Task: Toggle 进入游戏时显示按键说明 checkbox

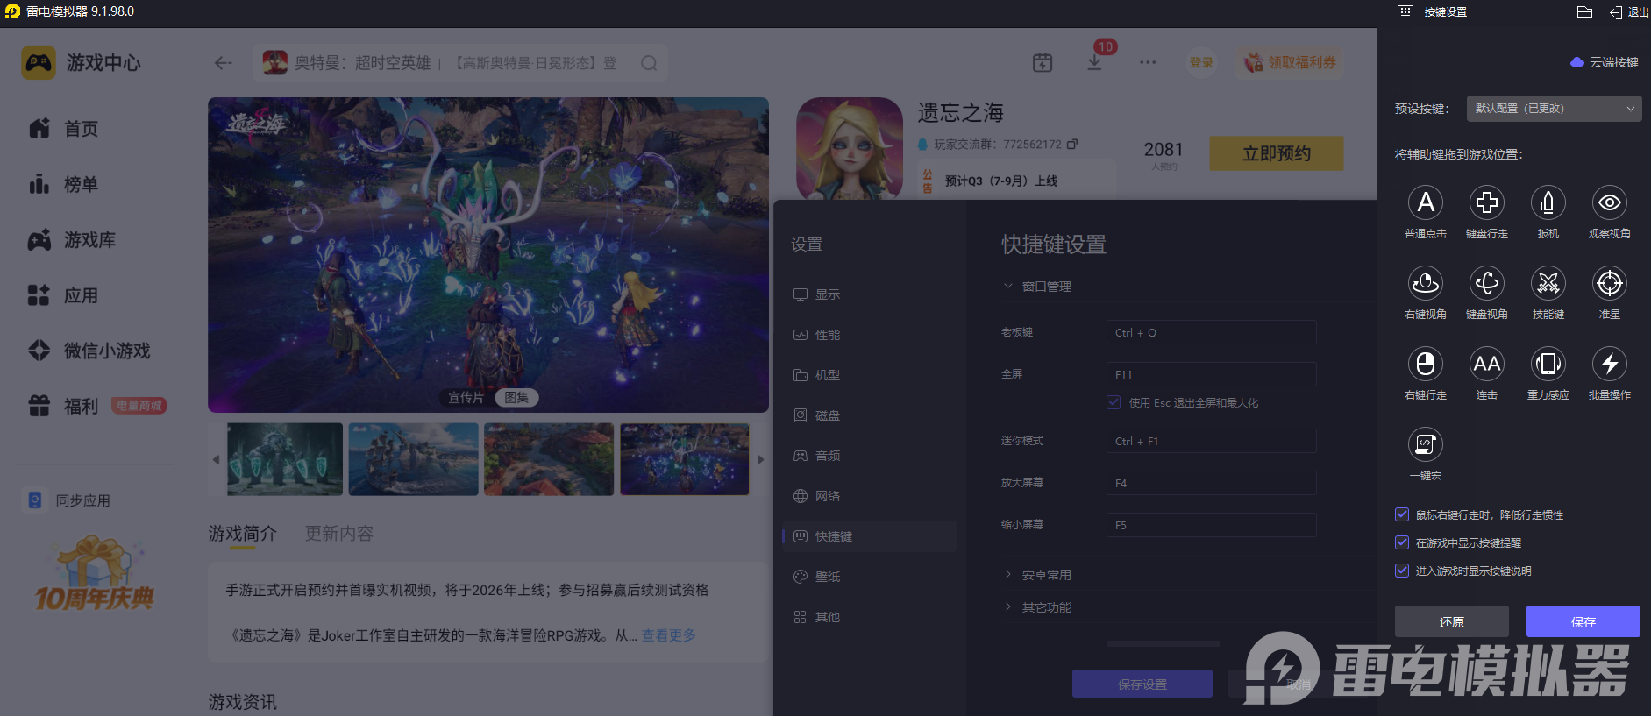Action: tap(1402, 571)
